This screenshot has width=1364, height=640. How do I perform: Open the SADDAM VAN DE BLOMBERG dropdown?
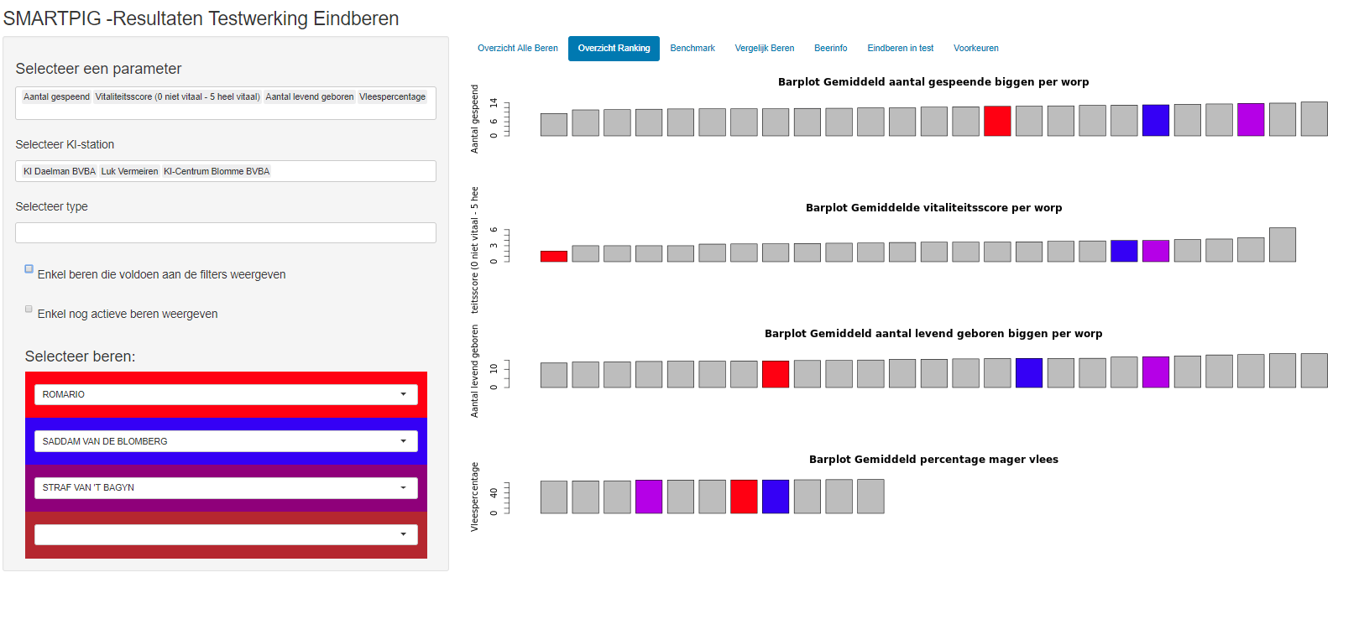(226, 441)
